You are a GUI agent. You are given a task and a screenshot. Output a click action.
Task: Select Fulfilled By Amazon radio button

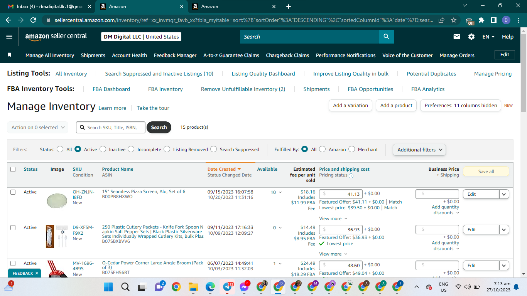323,149
